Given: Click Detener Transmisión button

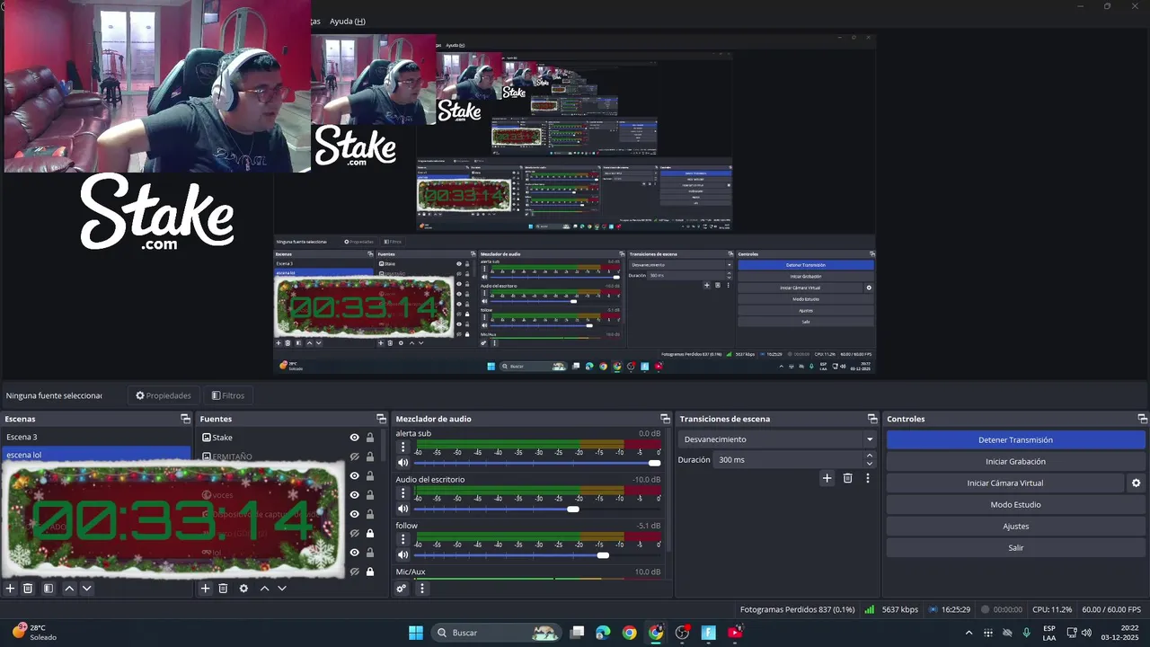Looking at the screenshot, I should (x=1015, y=440).
